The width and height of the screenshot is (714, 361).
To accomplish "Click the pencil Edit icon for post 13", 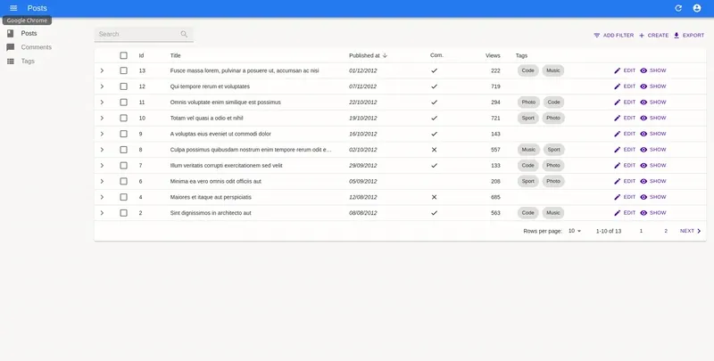I will click(x=617, y=70).
